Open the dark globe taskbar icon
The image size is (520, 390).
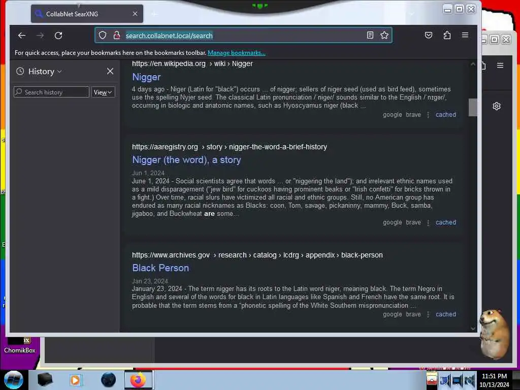tap(108, 380)
